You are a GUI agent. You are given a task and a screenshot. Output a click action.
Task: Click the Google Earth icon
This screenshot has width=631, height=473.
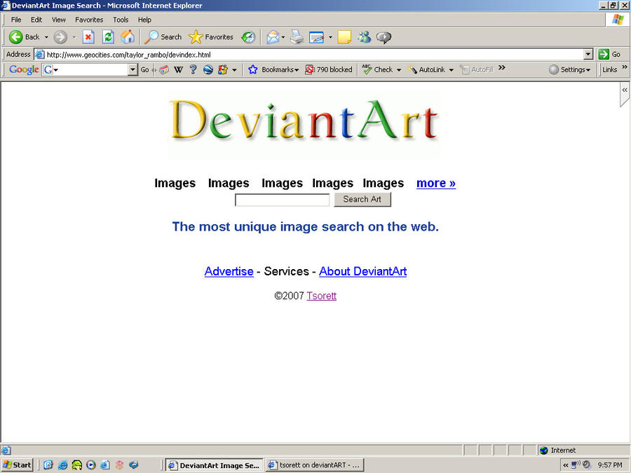208,69
